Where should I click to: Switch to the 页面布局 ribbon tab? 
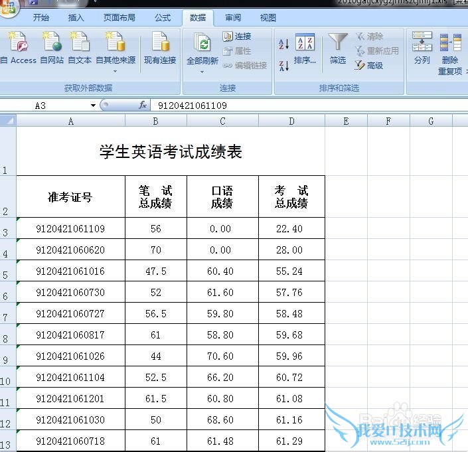tap(119, 18)
